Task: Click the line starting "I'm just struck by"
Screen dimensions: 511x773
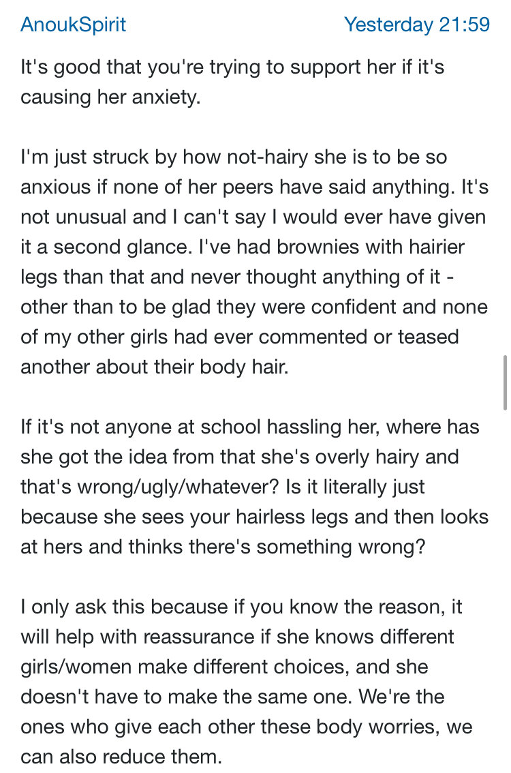Action: coord(234,157)
